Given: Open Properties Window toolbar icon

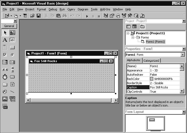Looking at the screenshot, I should pyautogui.click(x=112, y=16).
